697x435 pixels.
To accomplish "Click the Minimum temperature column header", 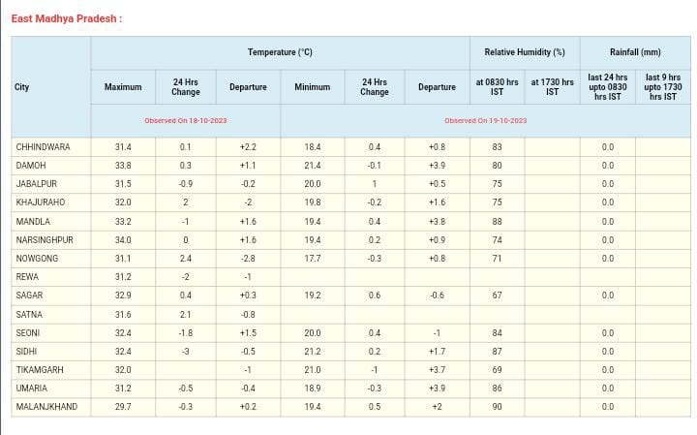I will coord(312,87).
